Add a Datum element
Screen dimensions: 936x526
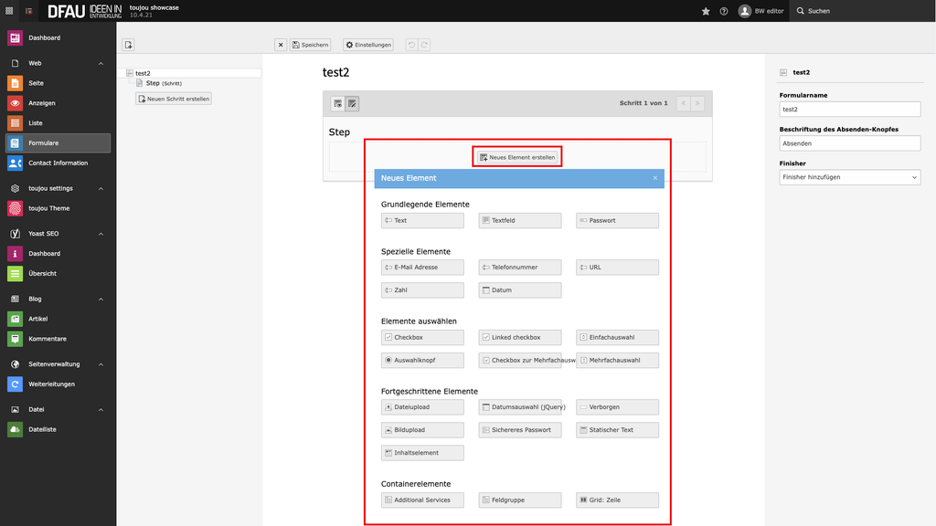(x=520, y=290)
